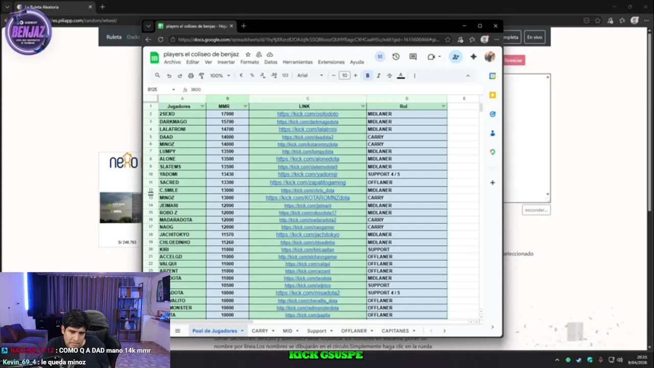654x368 pixels.
Task: Open the name box dropdown B125
Action: pos(173,89)
